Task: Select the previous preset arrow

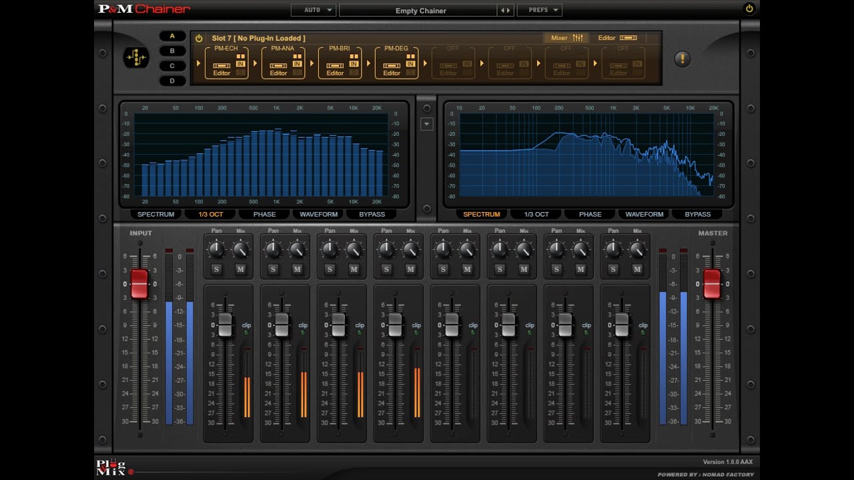Action: [x=502, y=11]
